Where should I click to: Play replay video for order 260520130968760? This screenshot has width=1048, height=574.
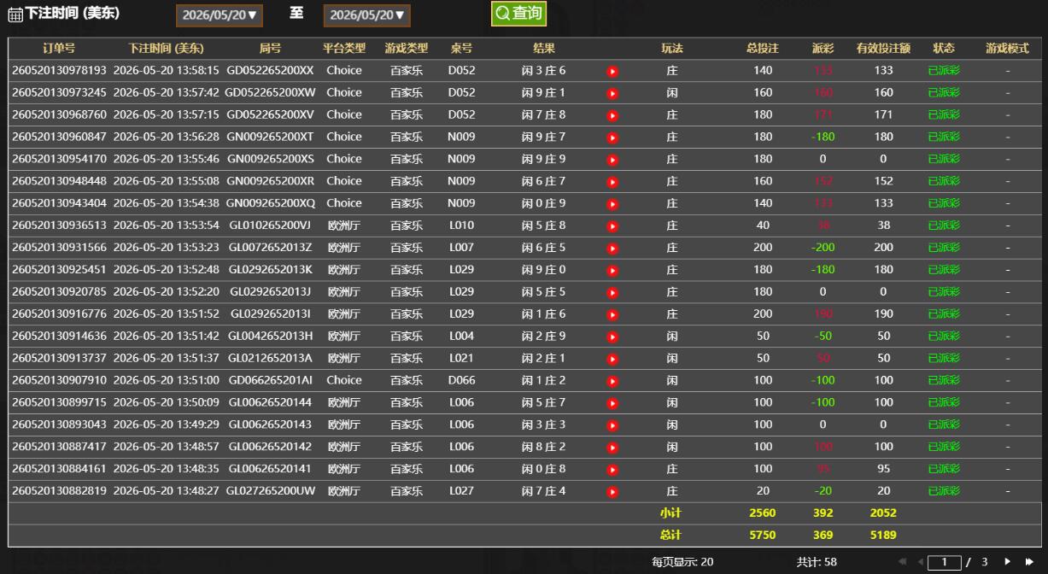pos(612,115)
